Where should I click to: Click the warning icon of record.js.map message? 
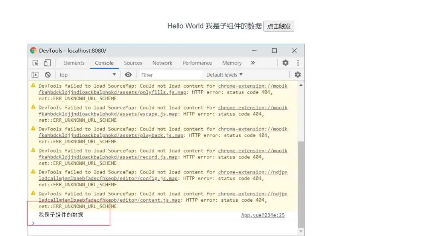pos(33,150)
